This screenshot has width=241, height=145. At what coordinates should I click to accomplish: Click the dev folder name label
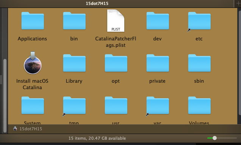coord(157,39)
